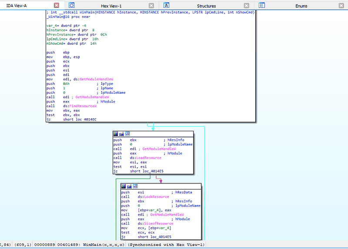
Task: Click the group icon on the LockResource block
Action: (x=135, y=186)
